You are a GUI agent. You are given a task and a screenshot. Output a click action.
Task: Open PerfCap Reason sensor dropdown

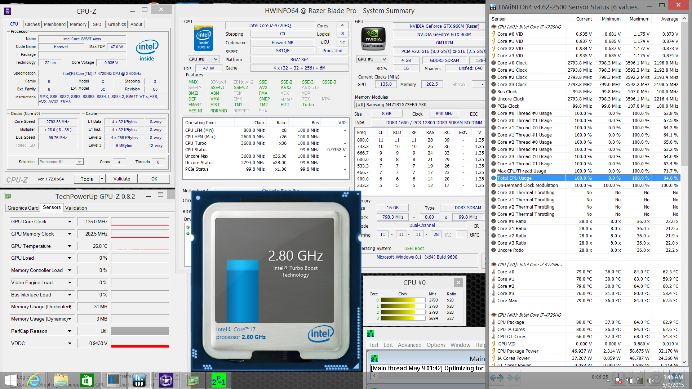[x=70, y=331]
